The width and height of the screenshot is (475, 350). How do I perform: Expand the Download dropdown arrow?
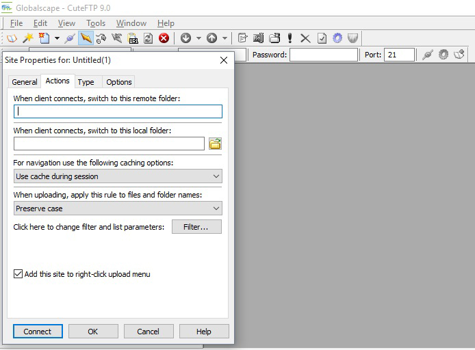tap(198, 38)
